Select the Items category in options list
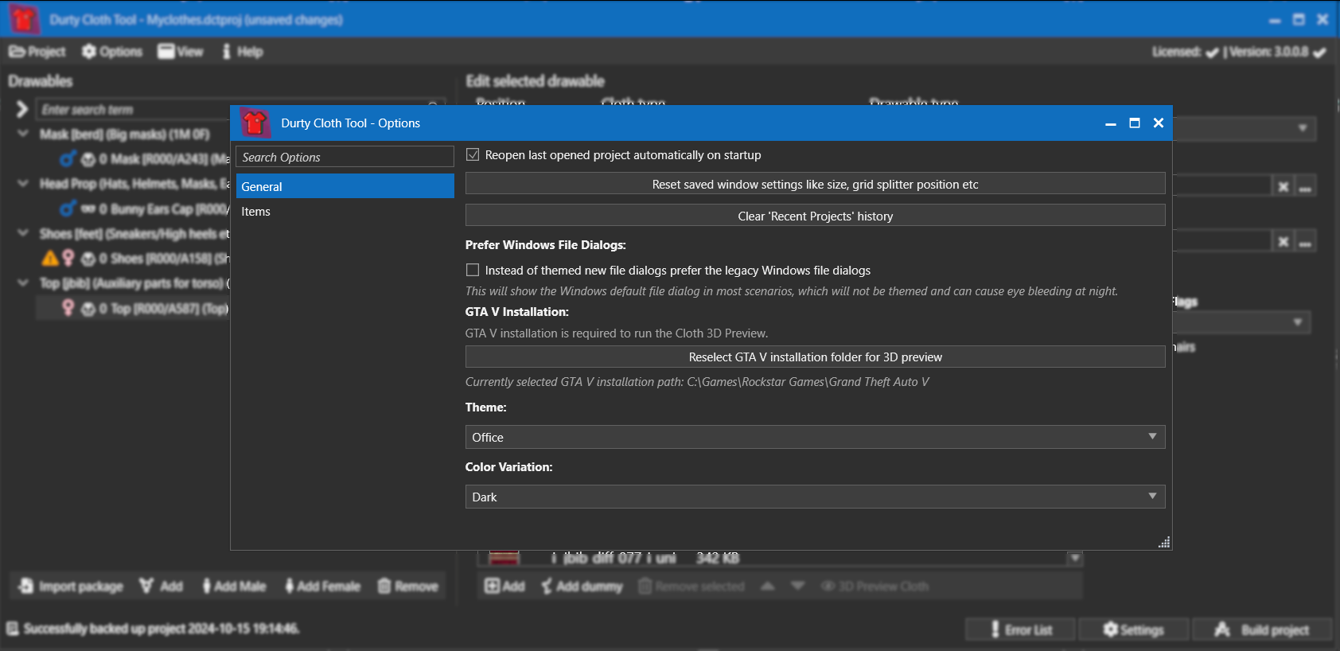 [256, 212]
